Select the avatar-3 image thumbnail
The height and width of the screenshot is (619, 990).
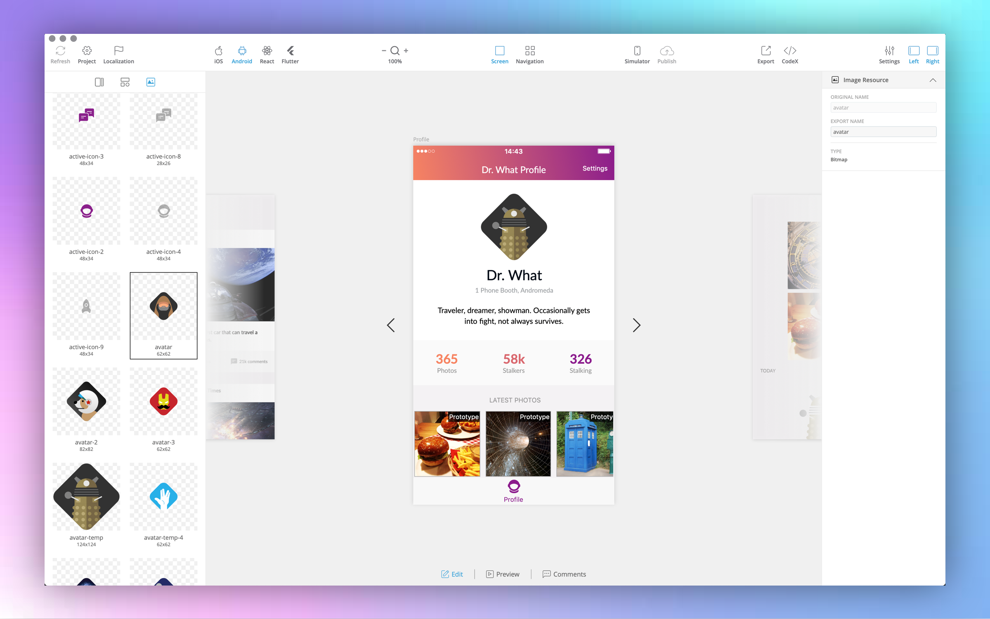(163, 401)
